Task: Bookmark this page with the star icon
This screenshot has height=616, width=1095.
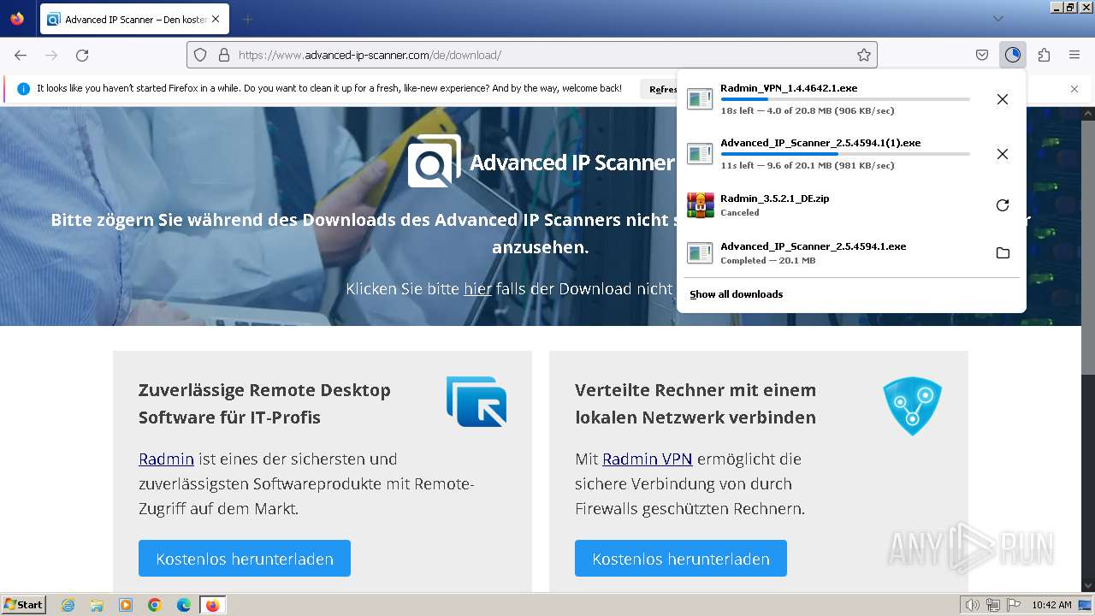Action: pos(864,55)
